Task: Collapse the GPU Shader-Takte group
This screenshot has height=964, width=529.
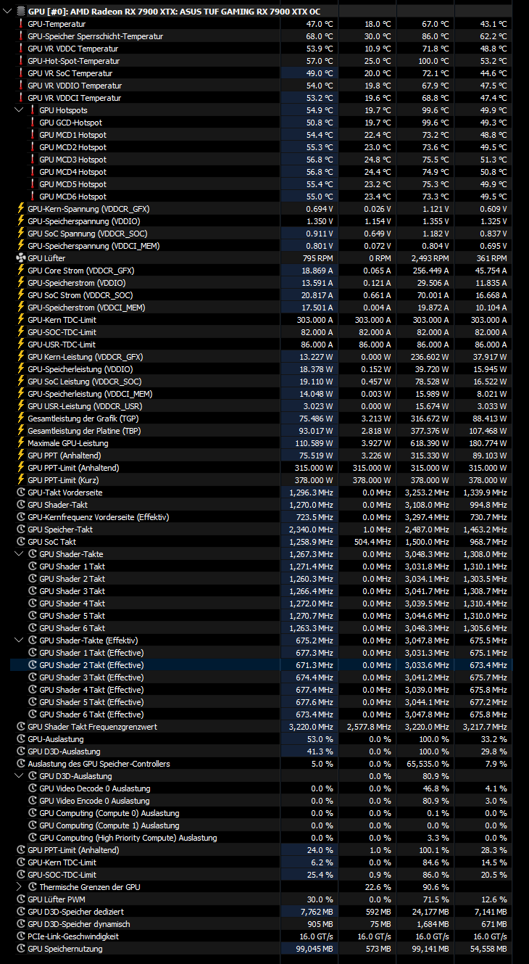Action: click(19, 554)
